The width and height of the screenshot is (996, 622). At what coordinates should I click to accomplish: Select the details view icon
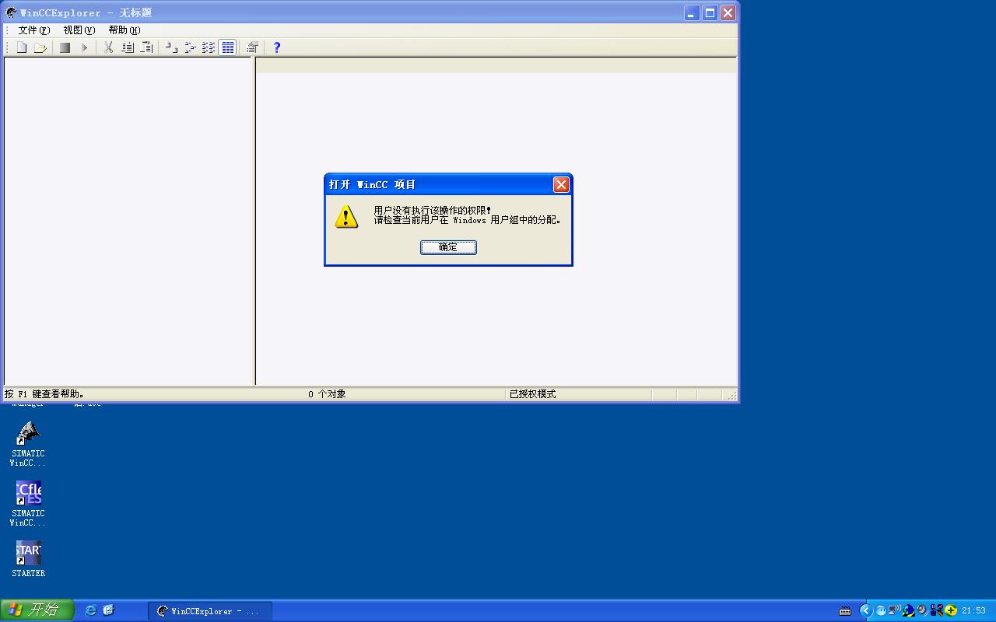(227, 47)
